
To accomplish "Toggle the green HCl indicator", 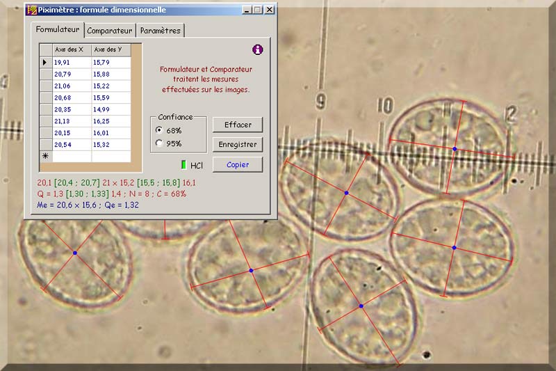I will [184, 165].
